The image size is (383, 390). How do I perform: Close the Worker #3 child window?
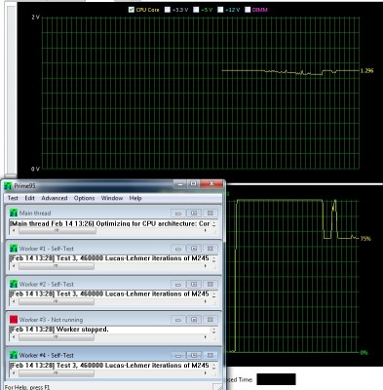pyautogui.click(x=210, y=320)
